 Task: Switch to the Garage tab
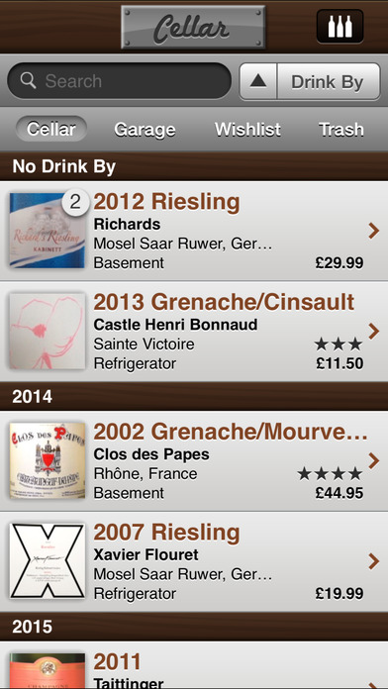145,129
